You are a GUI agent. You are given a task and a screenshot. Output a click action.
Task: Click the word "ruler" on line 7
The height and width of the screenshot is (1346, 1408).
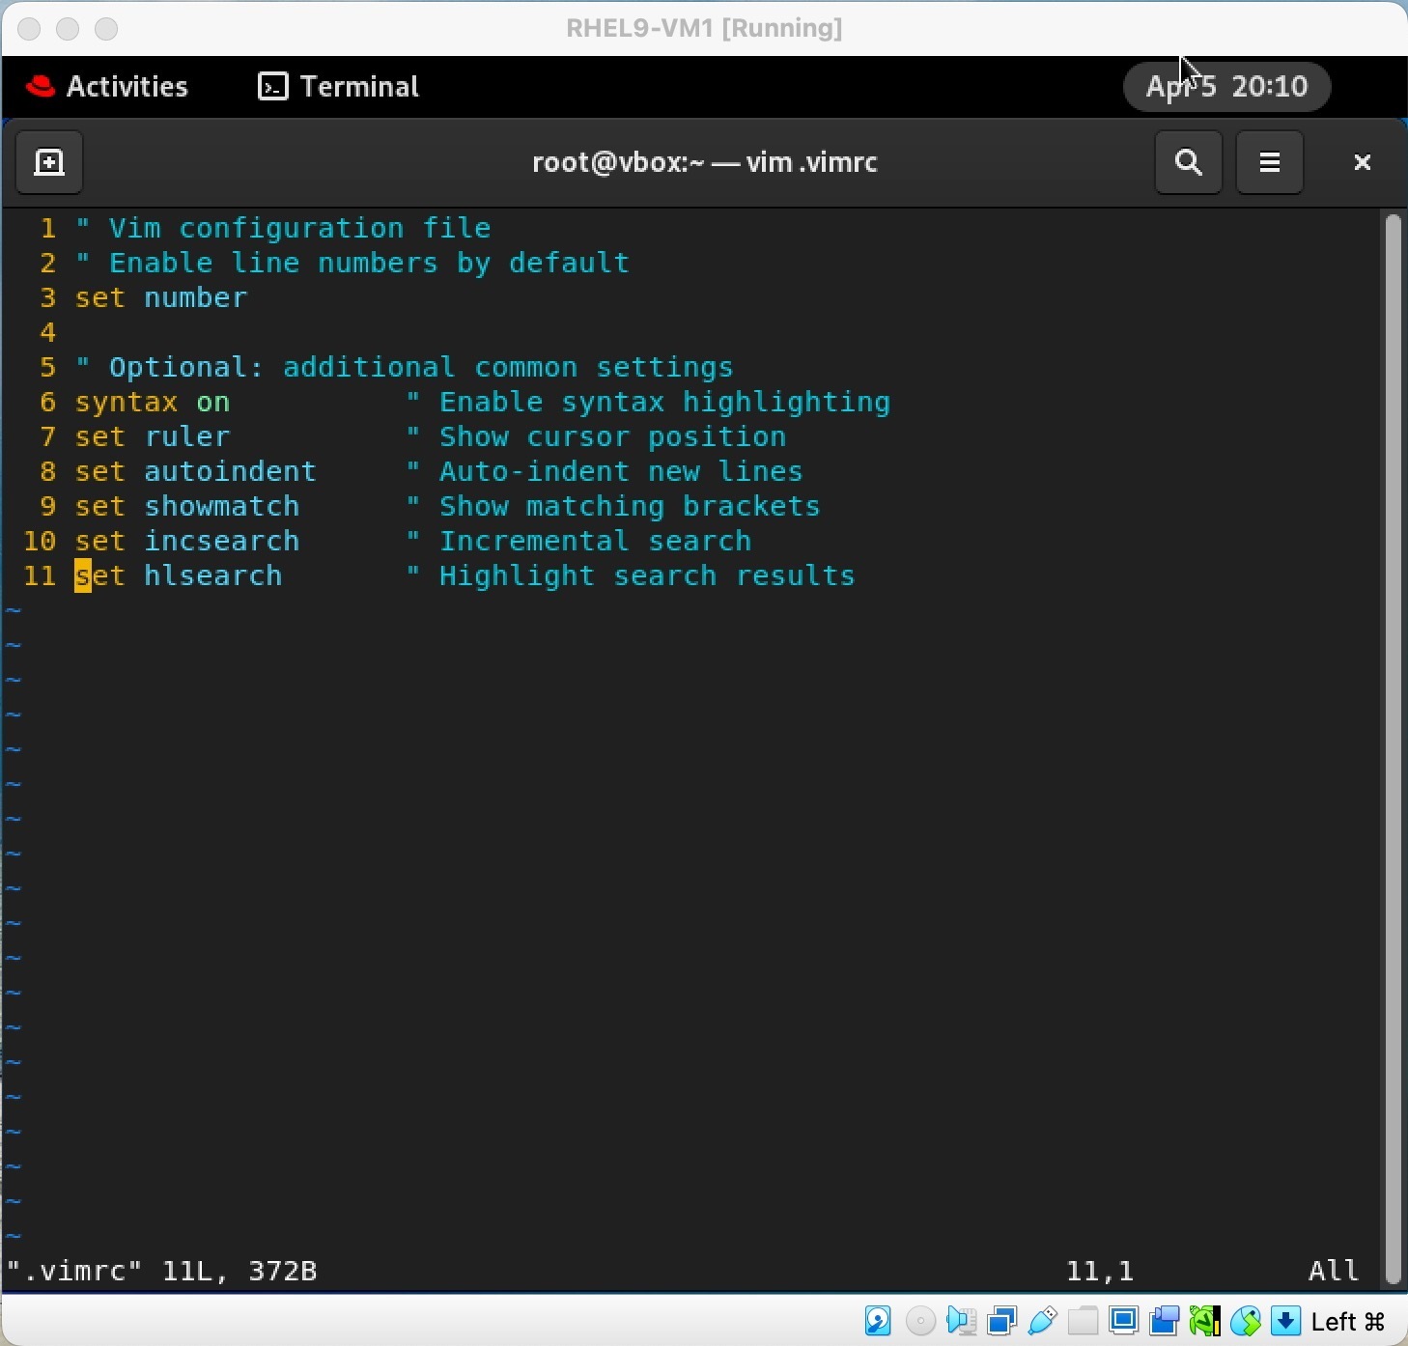tap(187, 436)
